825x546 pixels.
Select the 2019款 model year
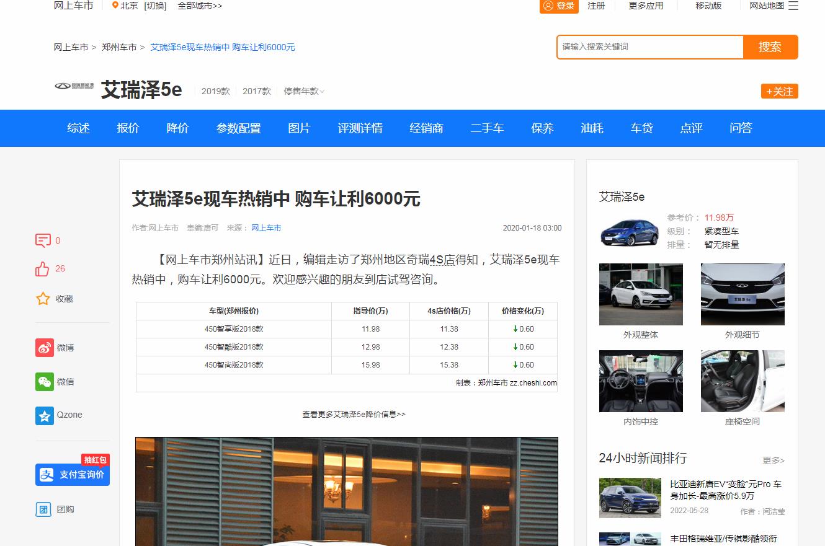pos(216,91)
